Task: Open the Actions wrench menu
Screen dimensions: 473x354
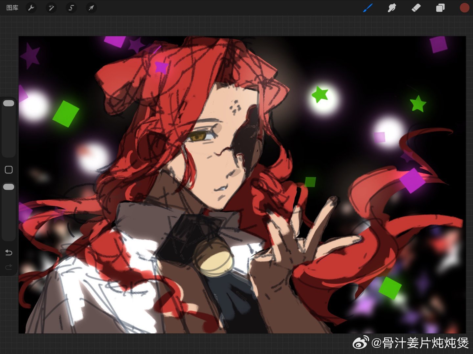Action: point(31,8)
